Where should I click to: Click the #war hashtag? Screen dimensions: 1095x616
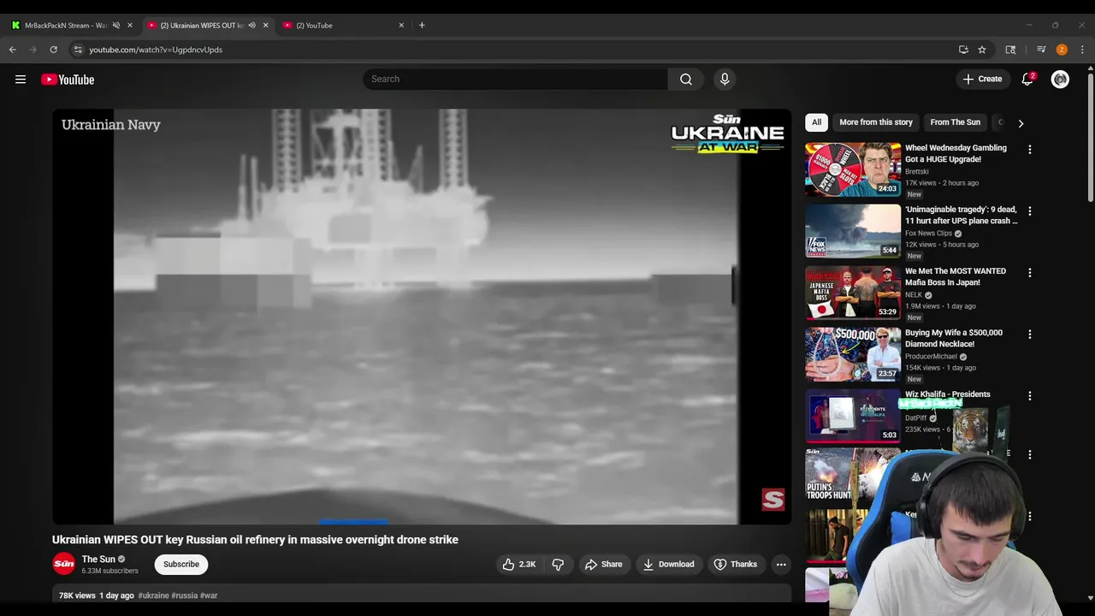click(x=209, y=595)
